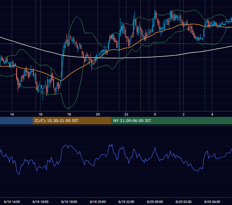Click the 6/20 04:00 time label
Viewport: 232px width, 205px height.
point(212,202)
